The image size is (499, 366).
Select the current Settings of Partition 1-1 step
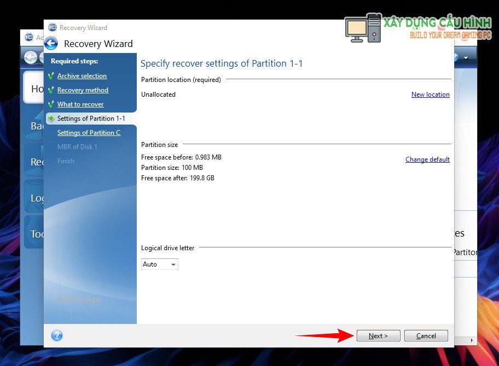pos(91,119)
